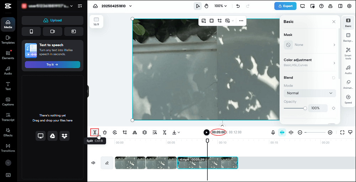Open the Media panel
356x182 pixels.
click(x=8, y=24)
